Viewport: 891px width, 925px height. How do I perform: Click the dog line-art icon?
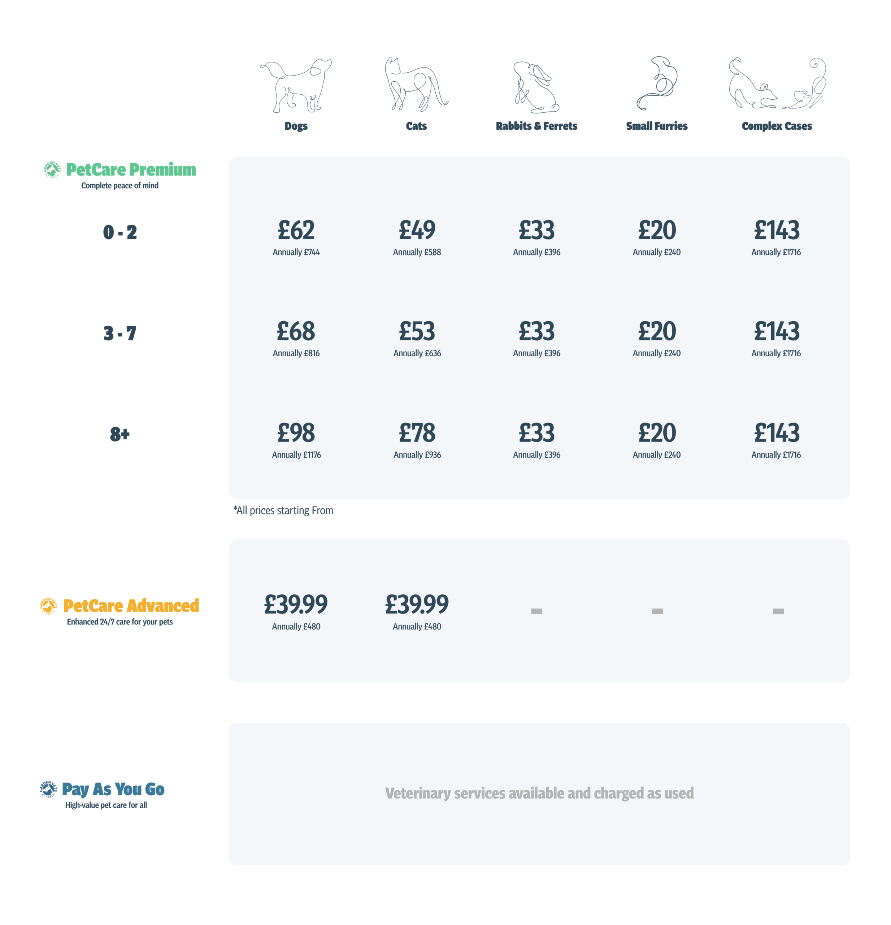(x=296, y=85)
